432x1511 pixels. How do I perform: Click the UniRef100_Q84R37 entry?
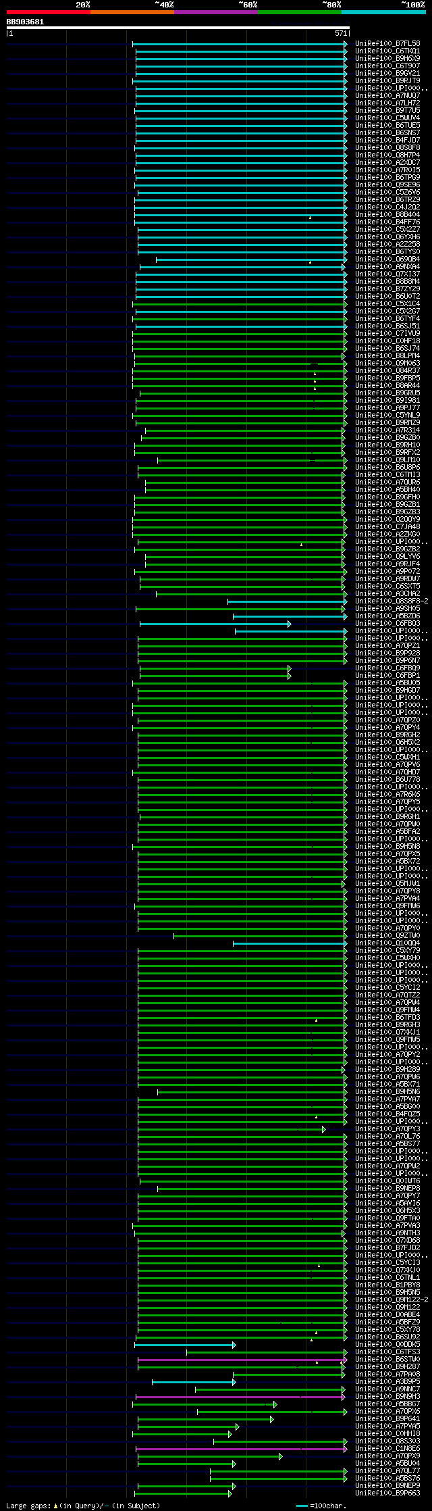[387, 371]
